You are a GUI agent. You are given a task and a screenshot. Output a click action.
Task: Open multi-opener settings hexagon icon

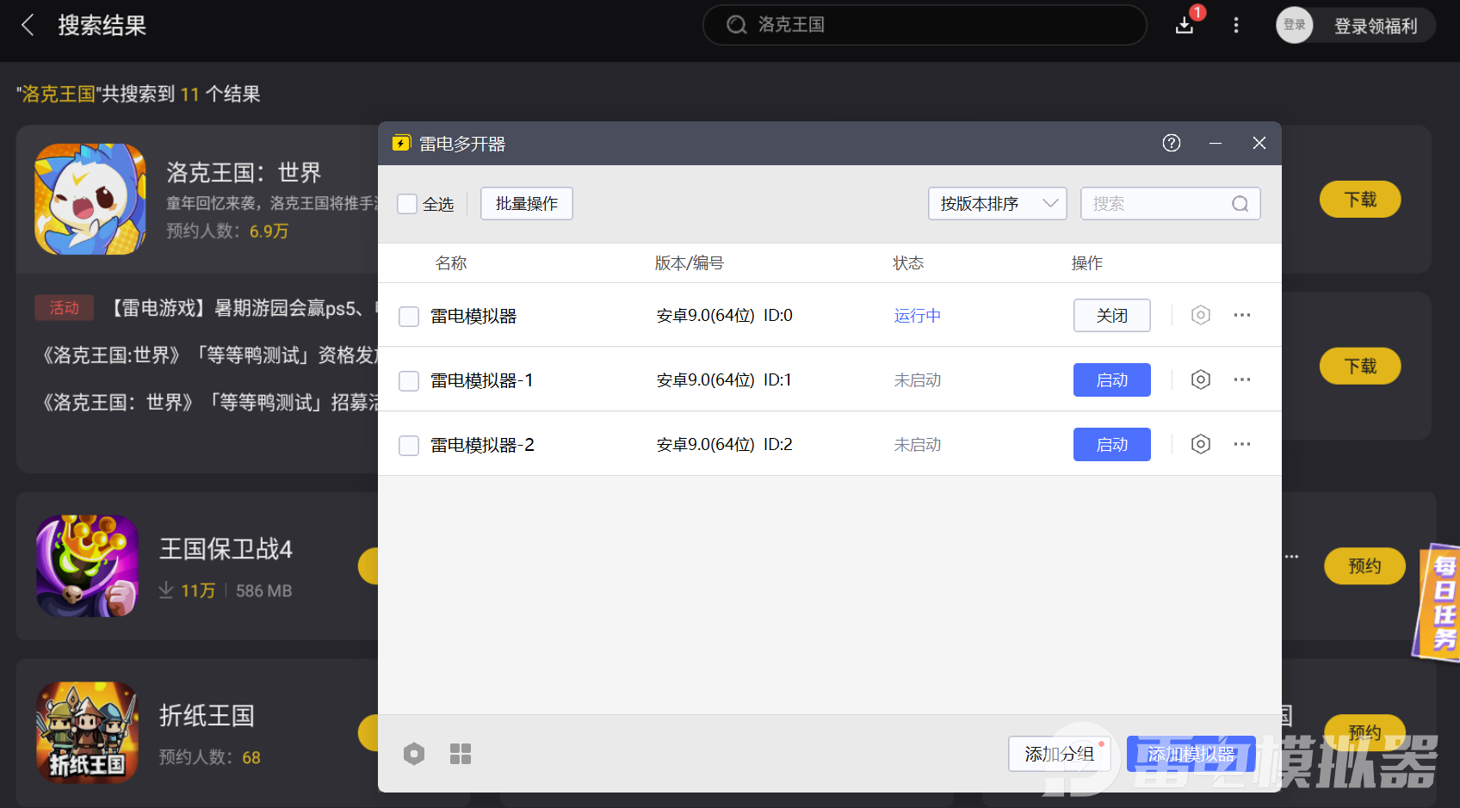point(414,754)
